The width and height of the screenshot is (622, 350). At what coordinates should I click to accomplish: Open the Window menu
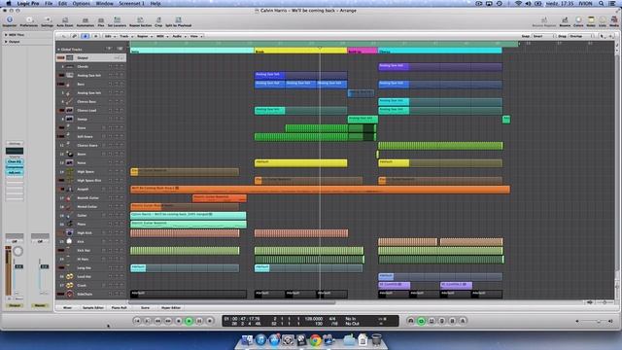pyautogui.click(x=104, y=3)
